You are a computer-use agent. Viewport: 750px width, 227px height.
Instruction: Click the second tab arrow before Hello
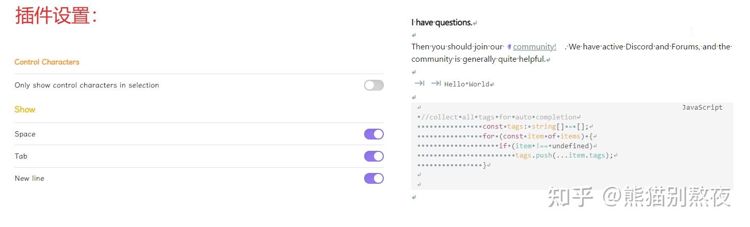(x=436, y=83)
